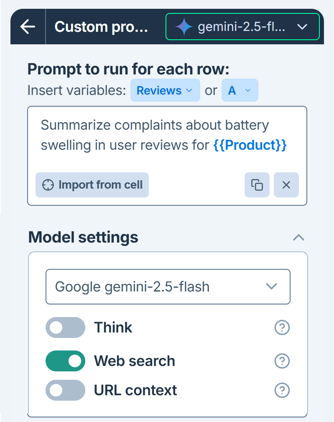Click the URL context help icon

pyautogui.click(x=282, y=390)
